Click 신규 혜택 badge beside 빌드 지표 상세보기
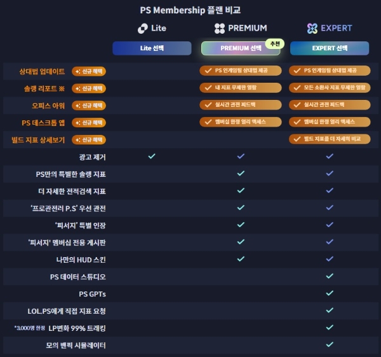381x357 pixels. tap(89, 139)
